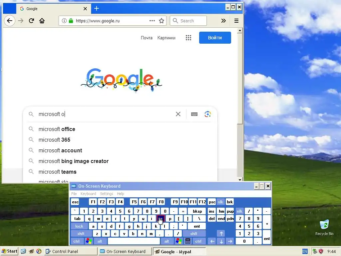Toggle the left shft key on keyboard
The image size is (341, 256).
[81, 234]
